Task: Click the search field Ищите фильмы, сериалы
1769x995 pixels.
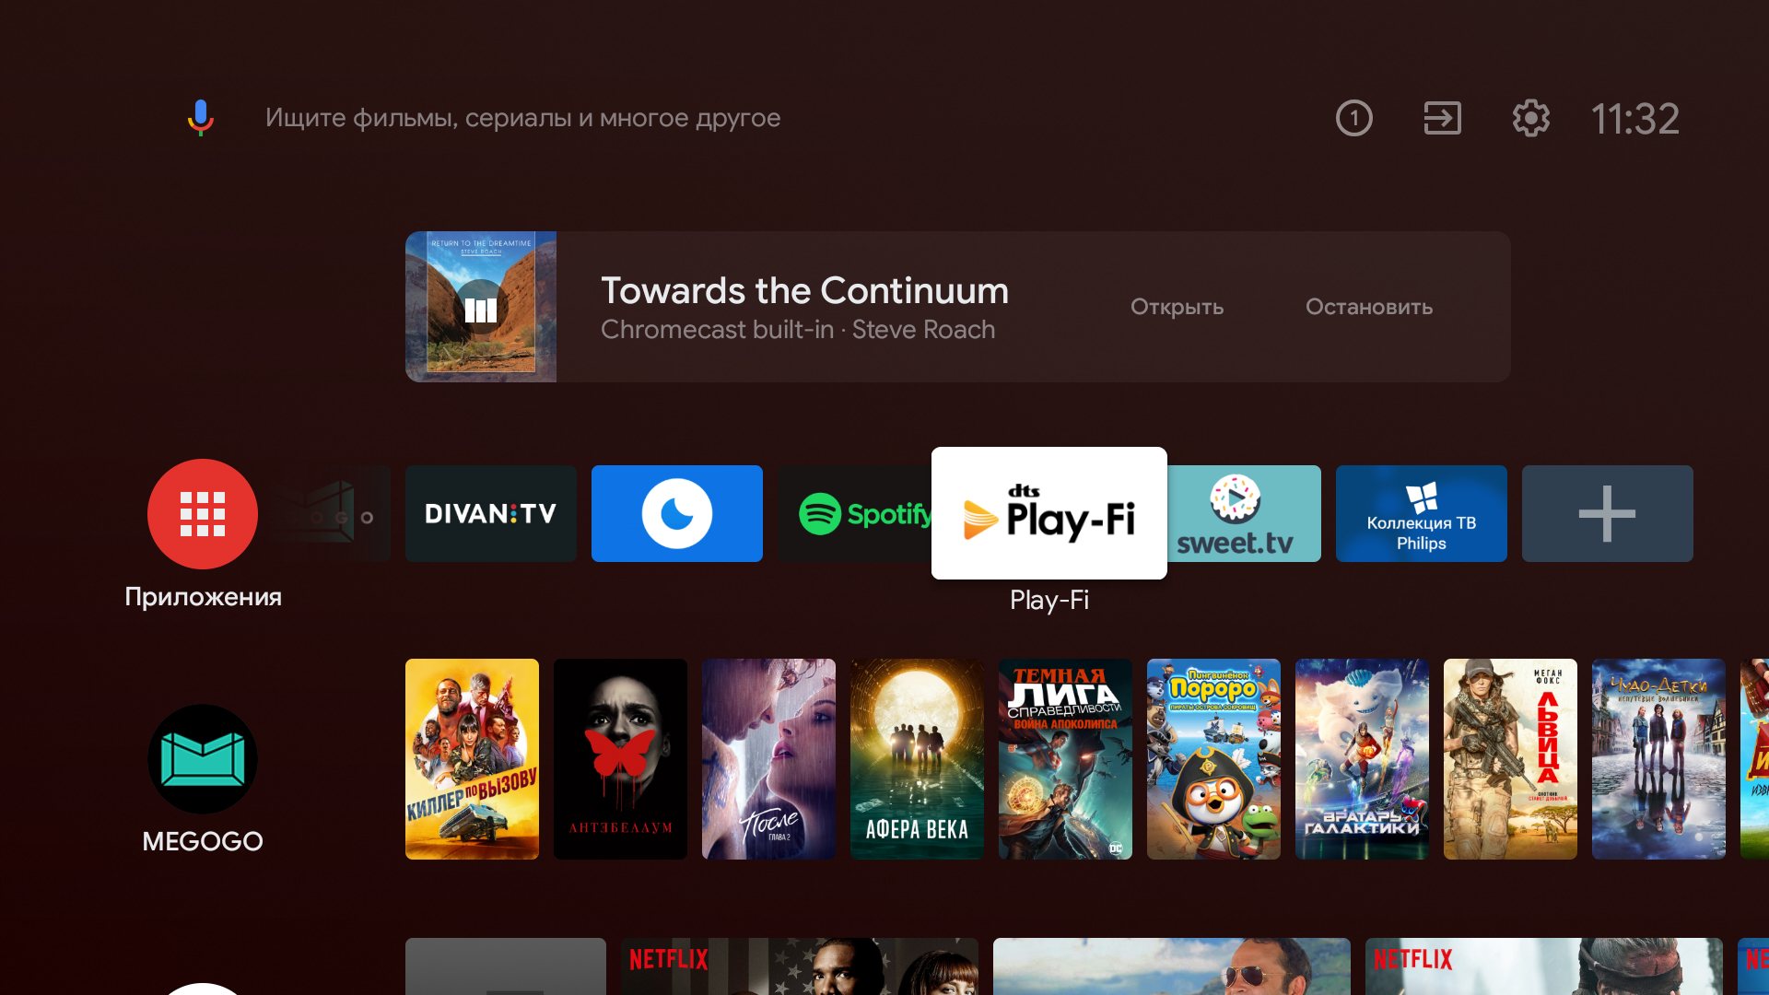Action: click(x=522, y=118)
